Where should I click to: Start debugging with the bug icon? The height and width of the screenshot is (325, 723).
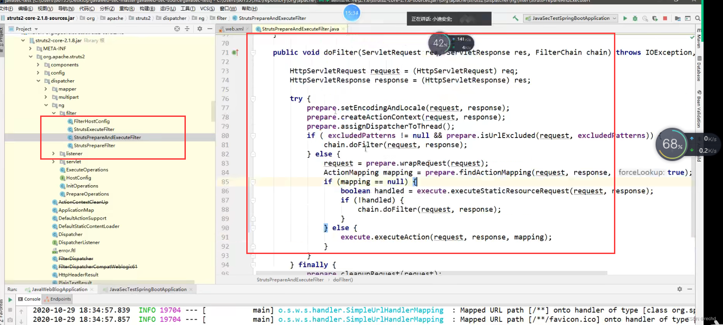pos(635,18)
